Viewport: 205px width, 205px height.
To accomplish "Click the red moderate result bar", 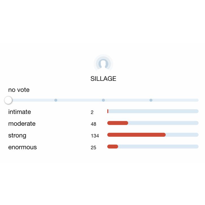I will (x=118, y=123).
